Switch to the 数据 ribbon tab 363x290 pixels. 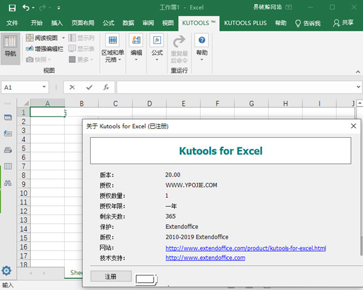(x=128, y=23)
